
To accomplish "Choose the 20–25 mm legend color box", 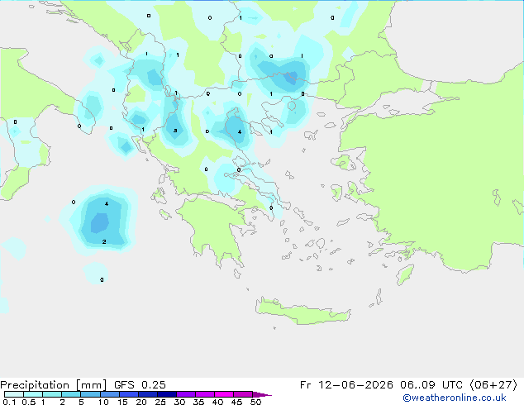I will click(x=147, y=394).
